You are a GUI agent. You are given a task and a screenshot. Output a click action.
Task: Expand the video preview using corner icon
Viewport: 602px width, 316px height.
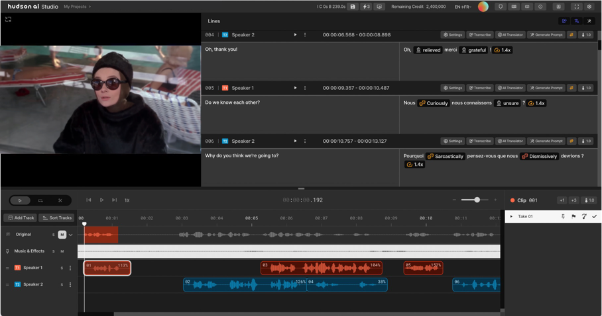tap(8, 20)
